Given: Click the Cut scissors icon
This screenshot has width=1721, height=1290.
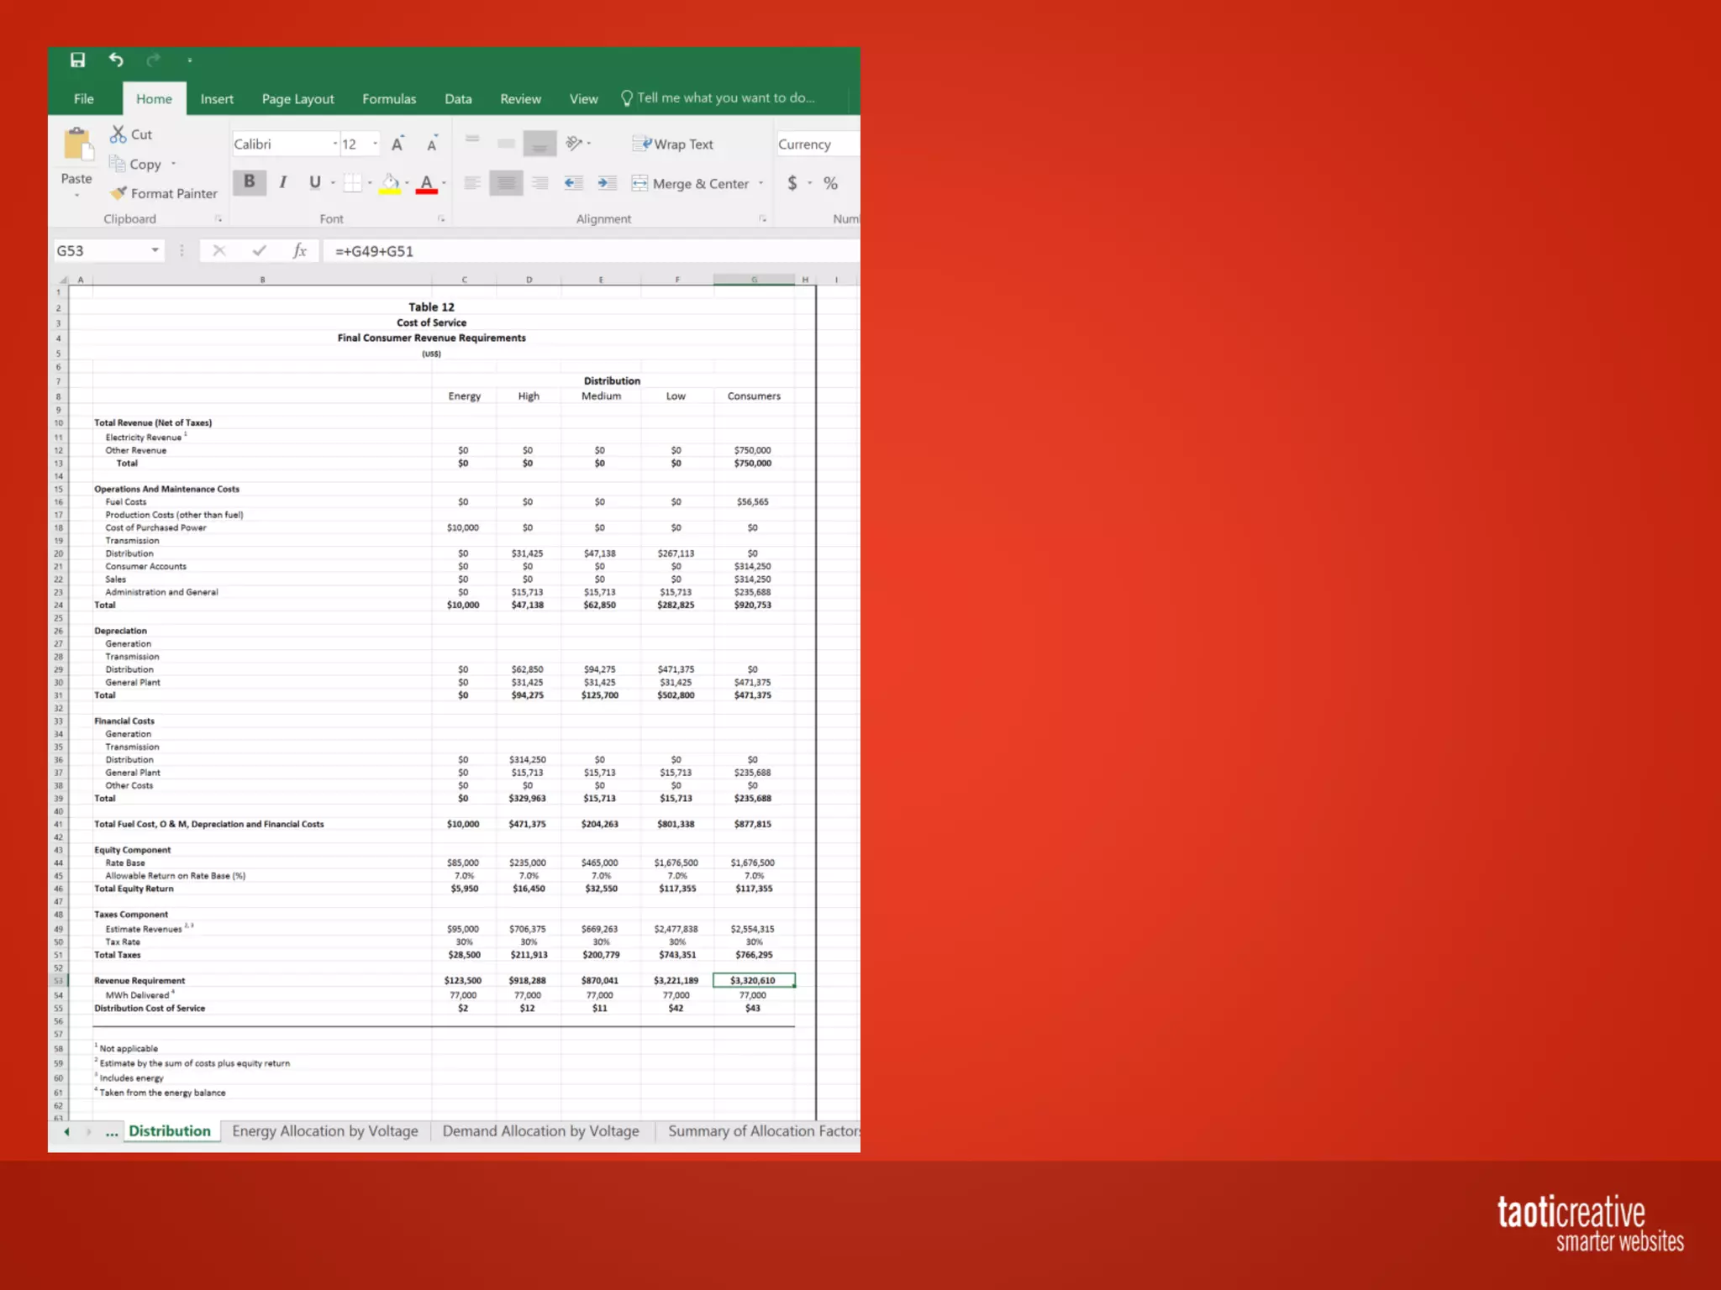Looking at the screenshot, I should [x=118, y=134].
